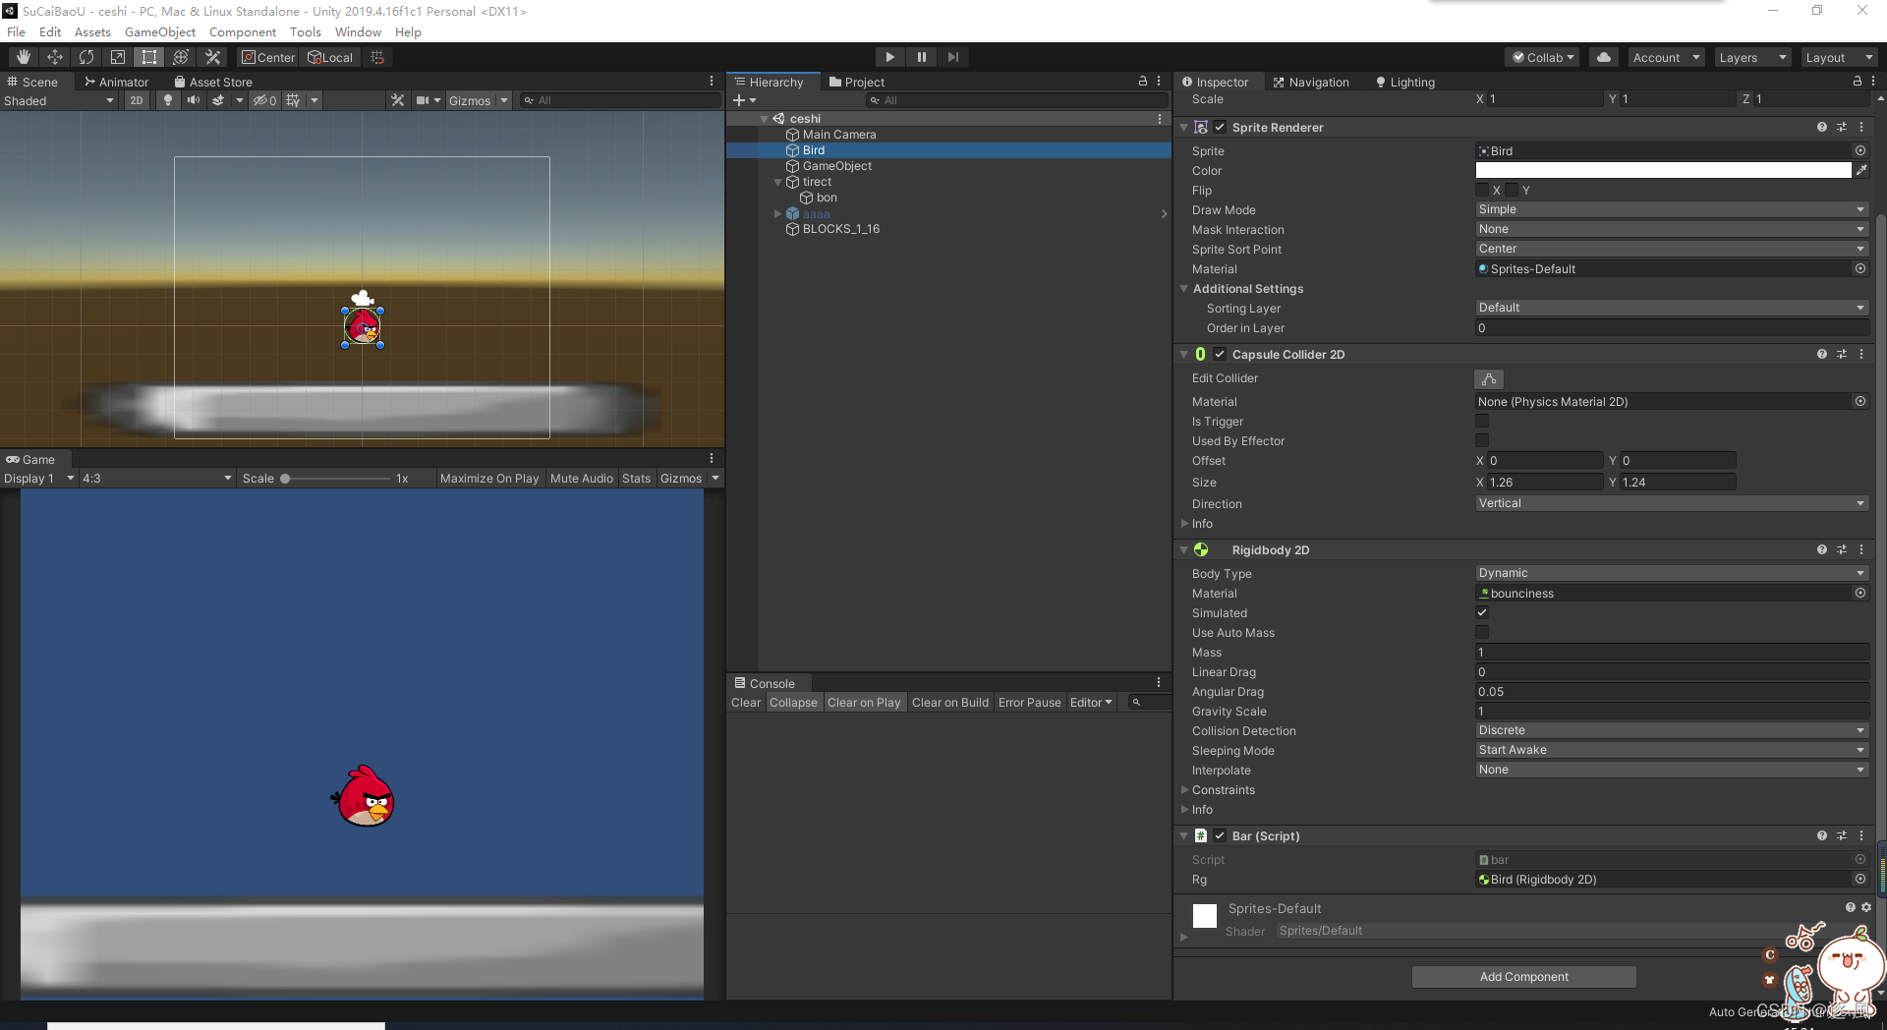Click the Hierarchy create plus button

click(744, 100)
